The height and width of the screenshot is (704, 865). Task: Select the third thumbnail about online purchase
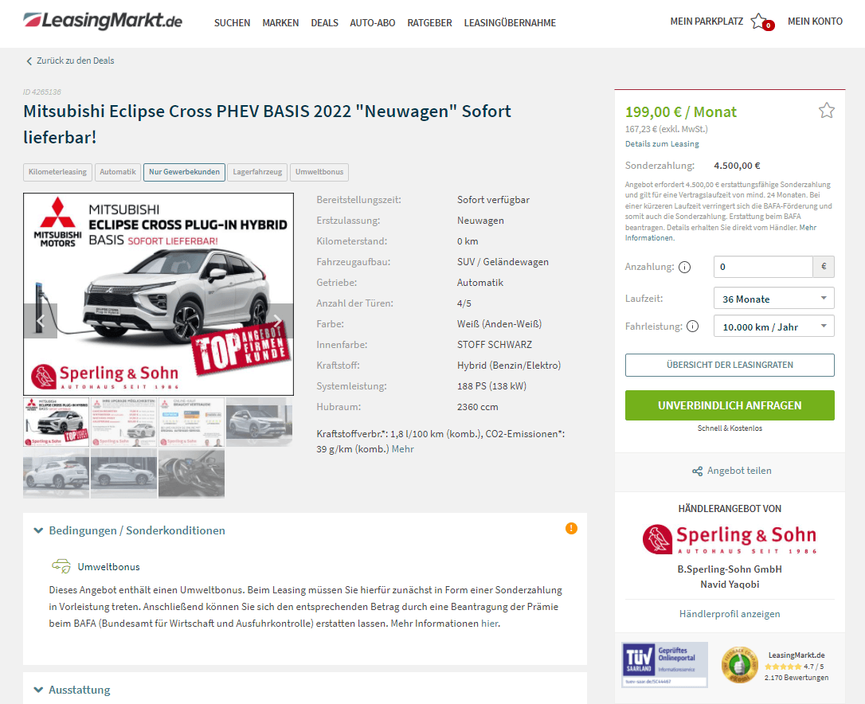pyautogui.click(x=191, y=422)
